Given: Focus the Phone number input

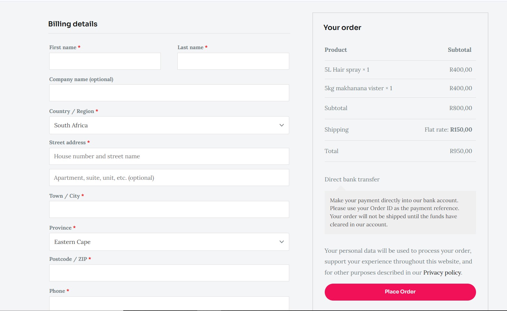Looking at the screenshot, I should coord(169,304).
